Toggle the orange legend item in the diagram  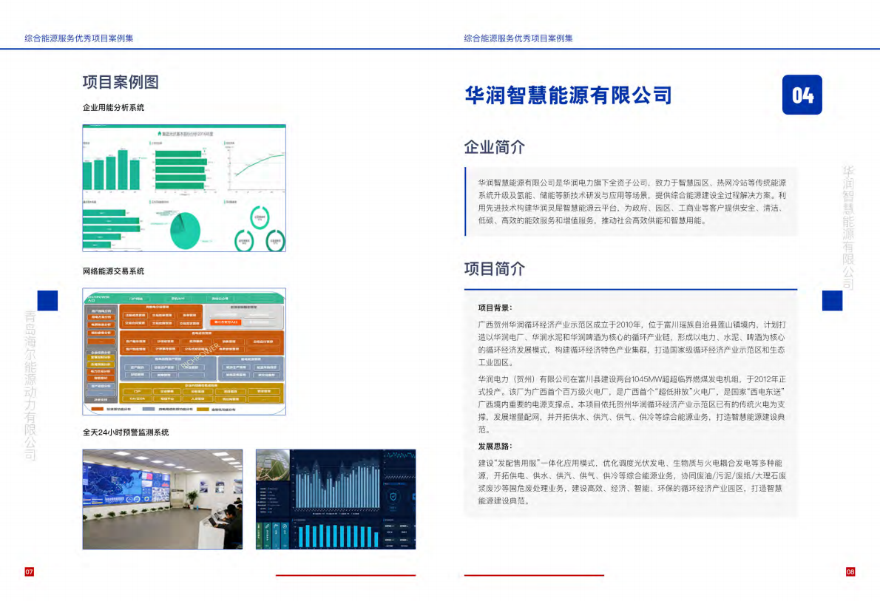98,409
